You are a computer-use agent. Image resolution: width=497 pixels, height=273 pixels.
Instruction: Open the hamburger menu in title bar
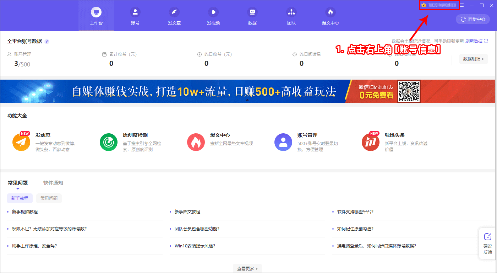pyautogui.click(x=462, y=5)
